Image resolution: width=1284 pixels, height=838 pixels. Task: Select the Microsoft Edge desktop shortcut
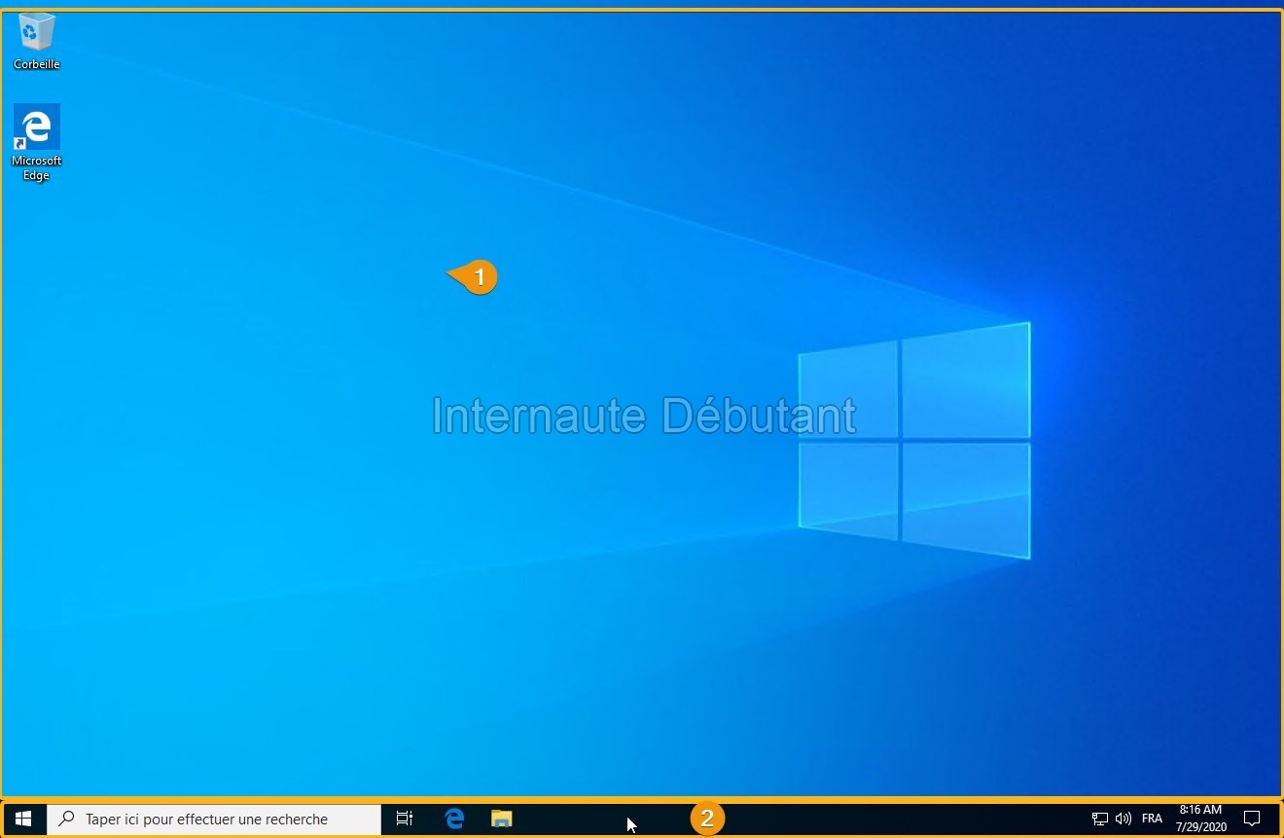(36, 143)
